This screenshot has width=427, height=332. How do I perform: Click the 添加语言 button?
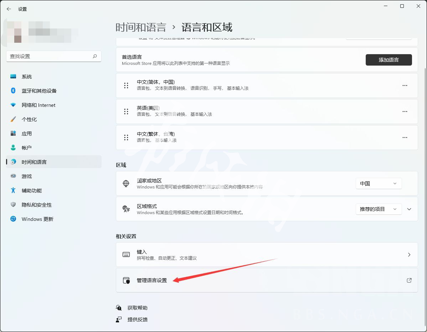(x=389, y=60)
